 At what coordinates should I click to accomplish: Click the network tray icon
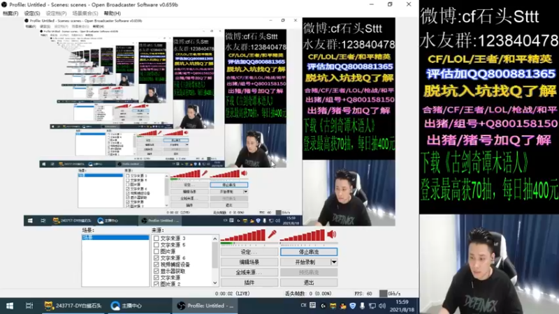(372, 306)
